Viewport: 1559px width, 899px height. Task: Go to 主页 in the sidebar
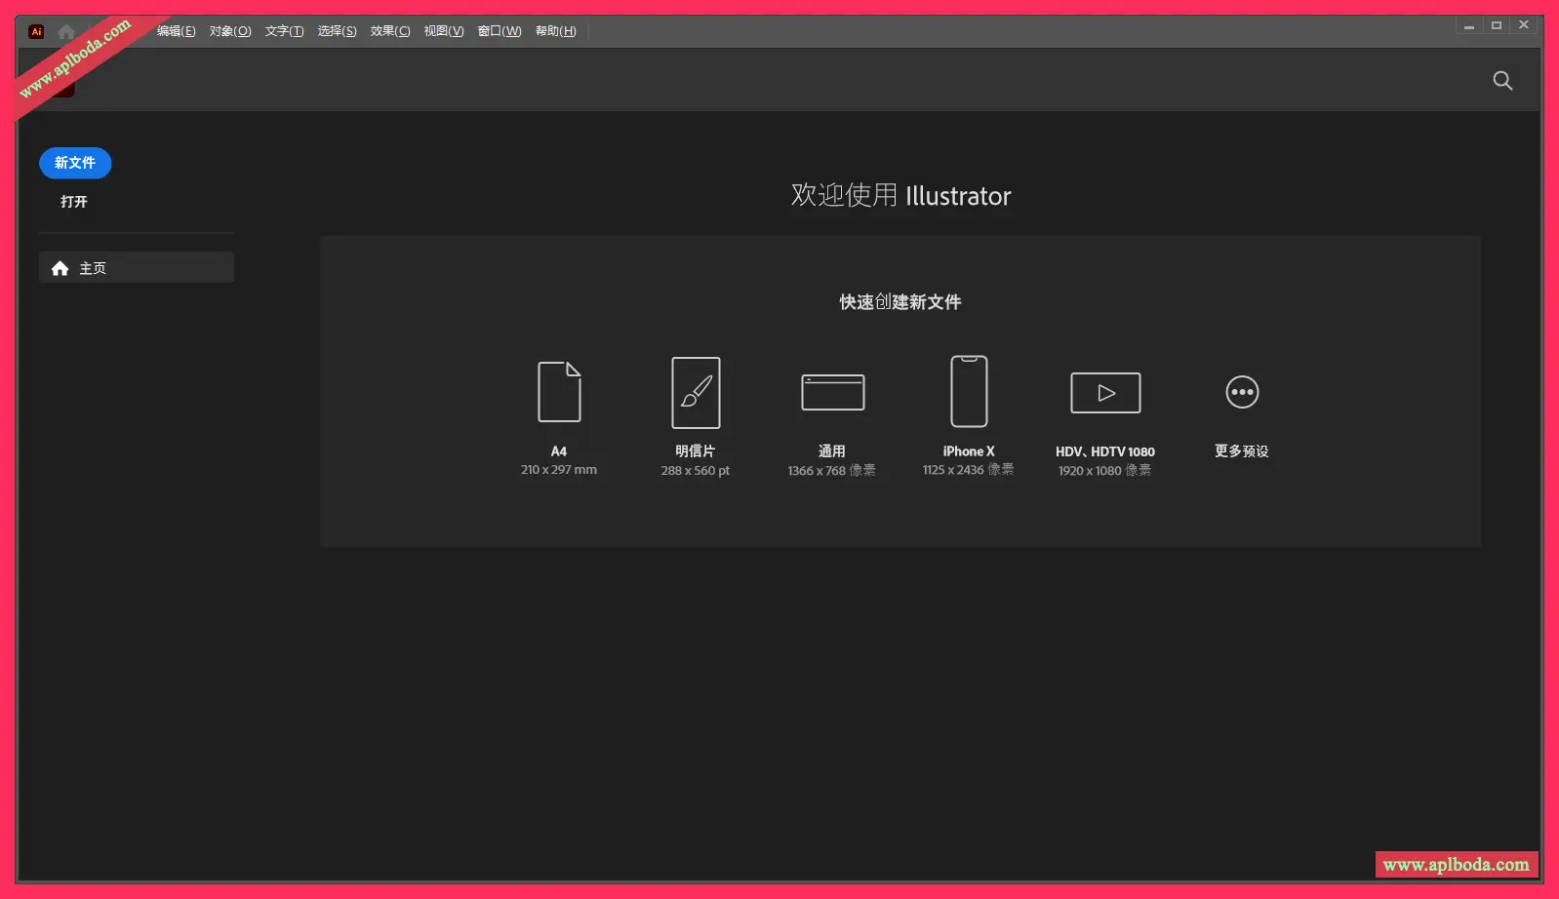137,268
